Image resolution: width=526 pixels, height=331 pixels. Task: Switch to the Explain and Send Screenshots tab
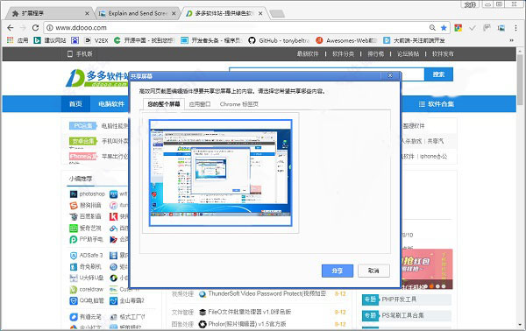138,13
